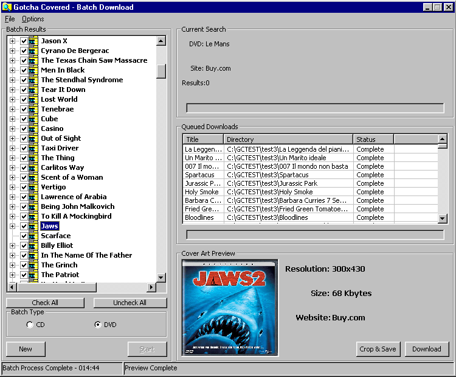Uncheck the Texas Chain Saw Massacre checkbox
The image size is (456, 377).
point(24,60)
